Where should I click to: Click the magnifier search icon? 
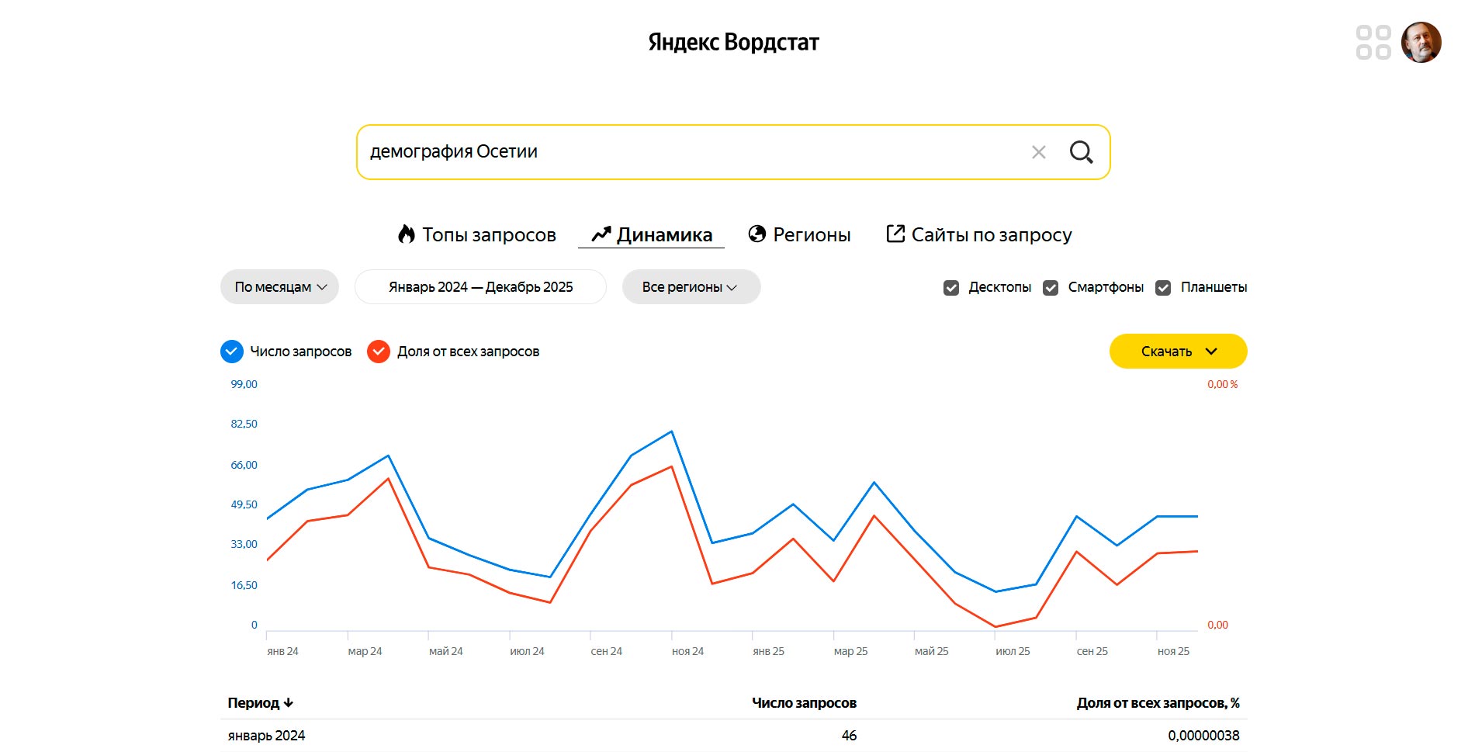click(x=1081, y=152)
